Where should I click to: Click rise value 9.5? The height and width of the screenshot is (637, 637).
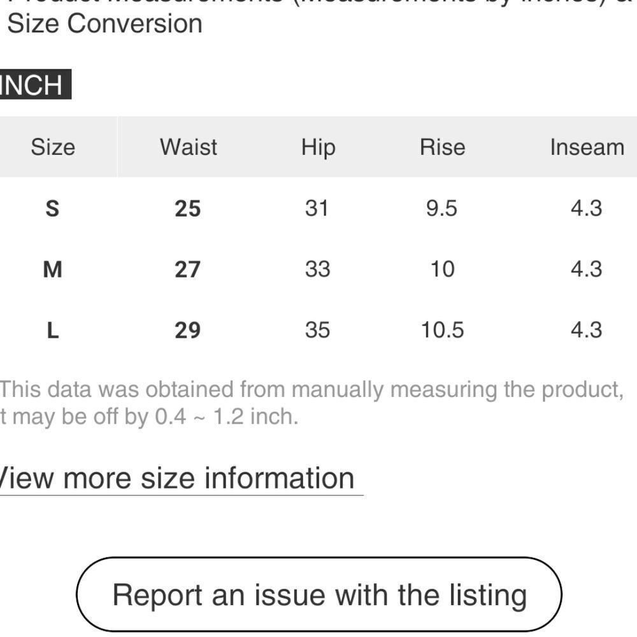(x=441, y=208)
